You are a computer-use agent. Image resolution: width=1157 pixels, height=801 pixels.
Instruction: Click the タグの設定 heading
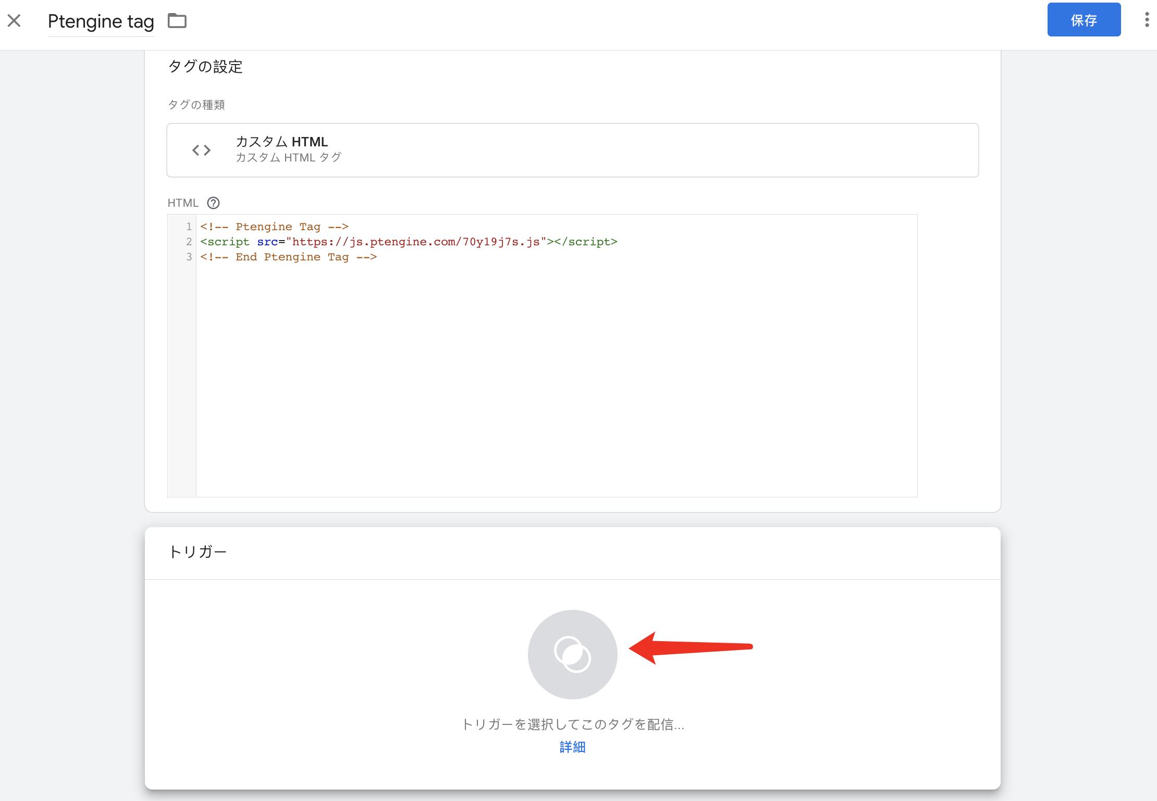(x=205, y=67)
